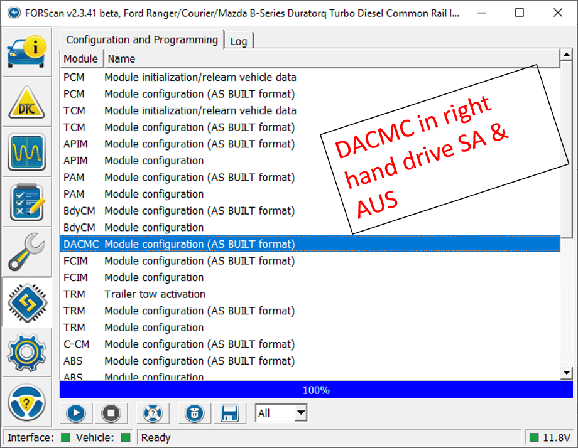This screenshot has height=448, width=578.
Task: Open the oscilloscope live data section
Action: pos(27,152)
